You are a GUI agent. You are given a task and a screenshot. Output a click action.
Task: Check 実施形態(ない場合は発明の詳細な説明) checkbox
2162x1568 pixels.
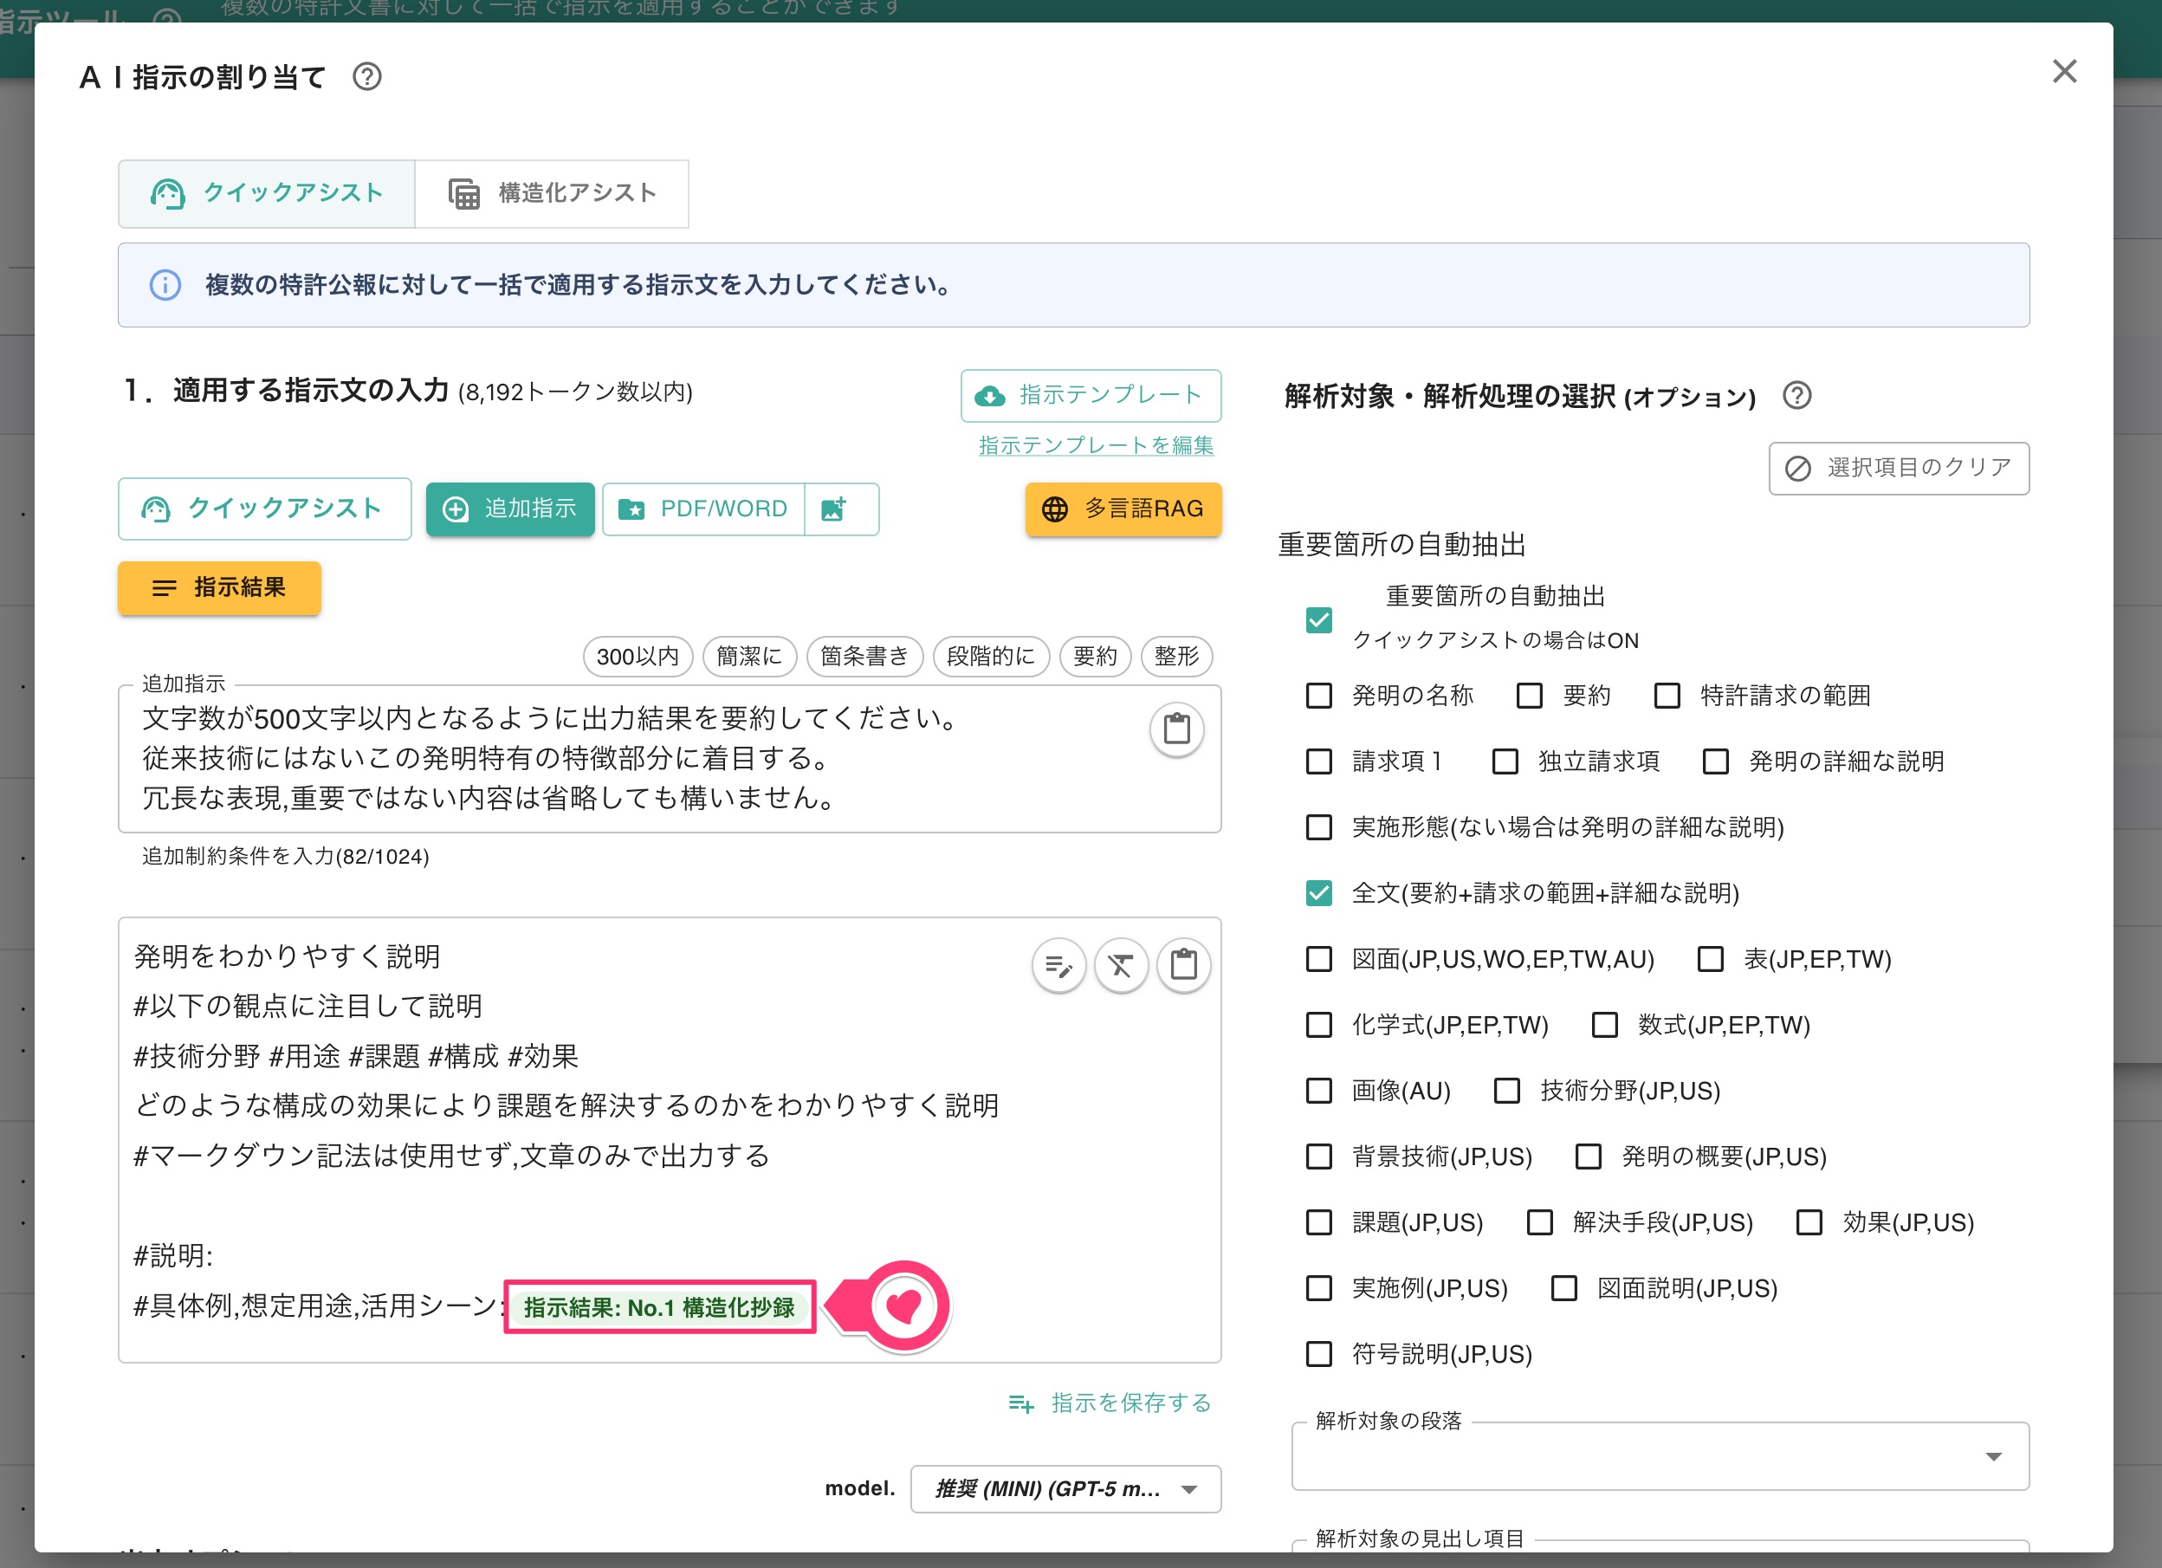[1318, 827]
